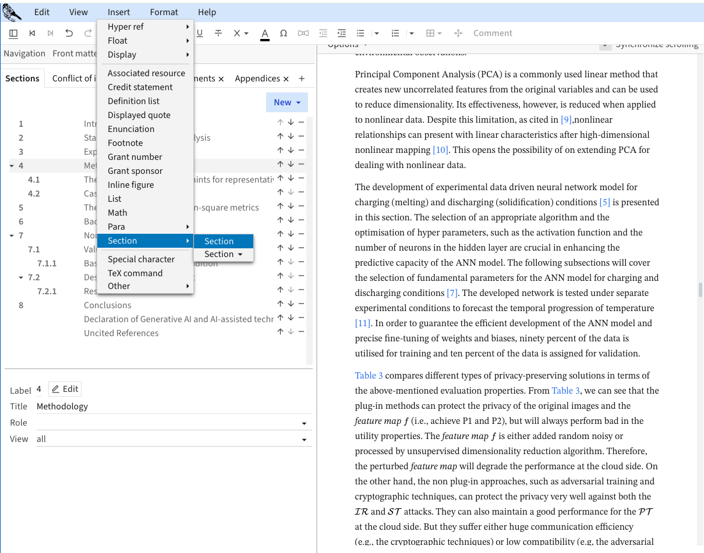Apply strikethrough formatting from toolbar
The width and height of the screenshot is (704, 553).
218,33
